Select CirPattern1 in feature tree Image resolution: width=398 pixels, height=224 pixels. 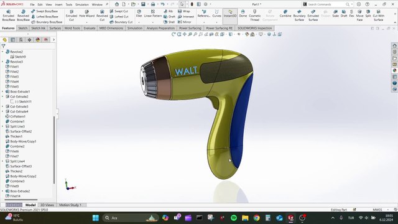click(16, 116)
